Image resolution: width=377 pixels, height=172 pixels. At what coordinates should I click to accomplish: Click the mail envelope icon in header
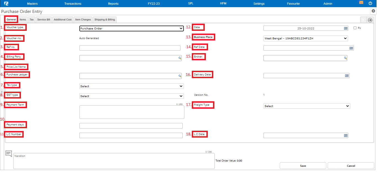point(361,3)
